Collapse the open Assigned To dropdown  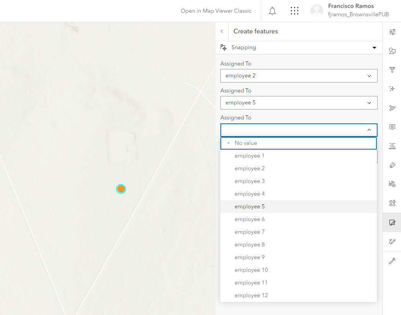pos(368,130)
